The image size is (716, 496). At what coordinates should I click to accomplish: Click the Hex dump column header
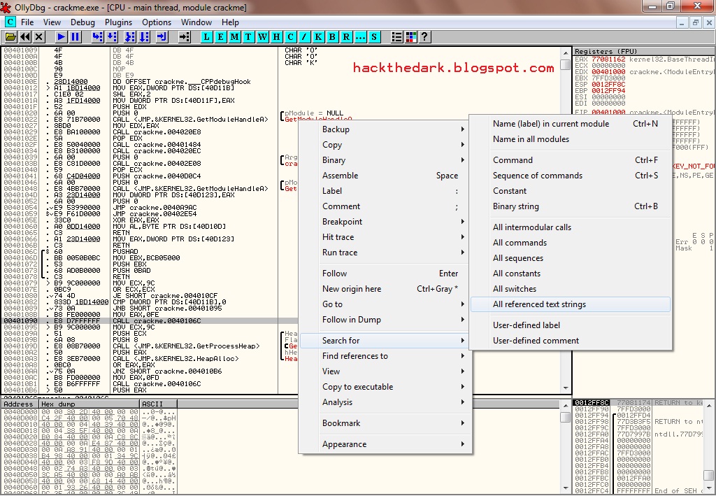(x=89, y=404)
